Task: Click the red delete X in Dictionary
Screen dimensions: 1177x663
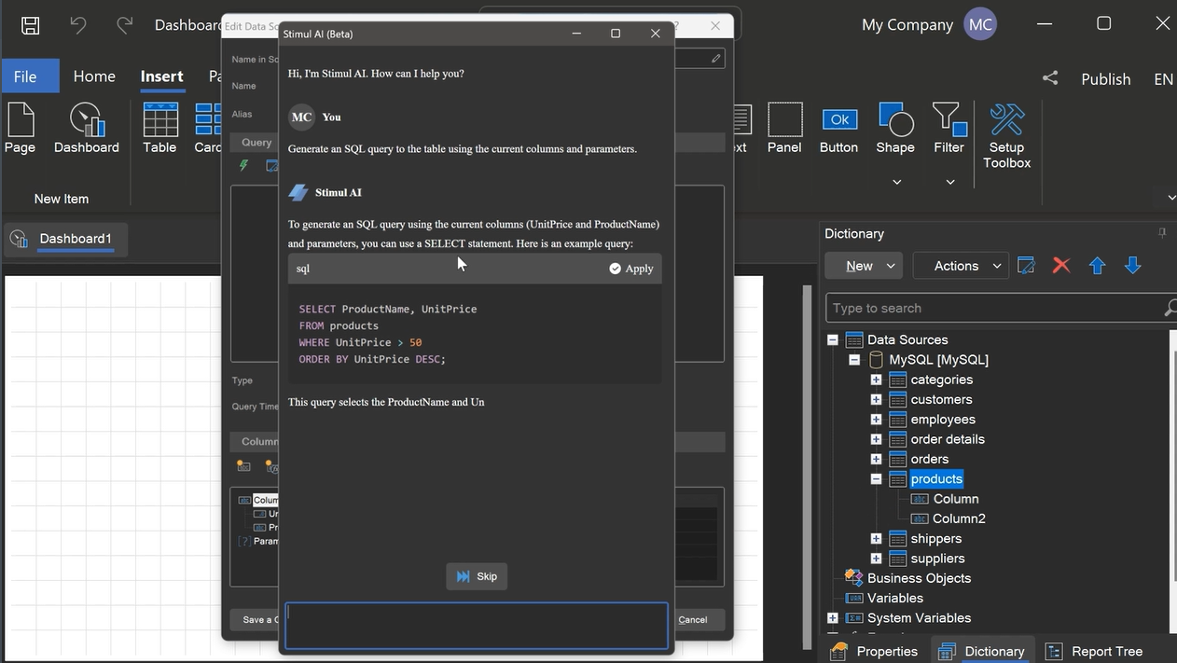Action: click(1060, 266)
